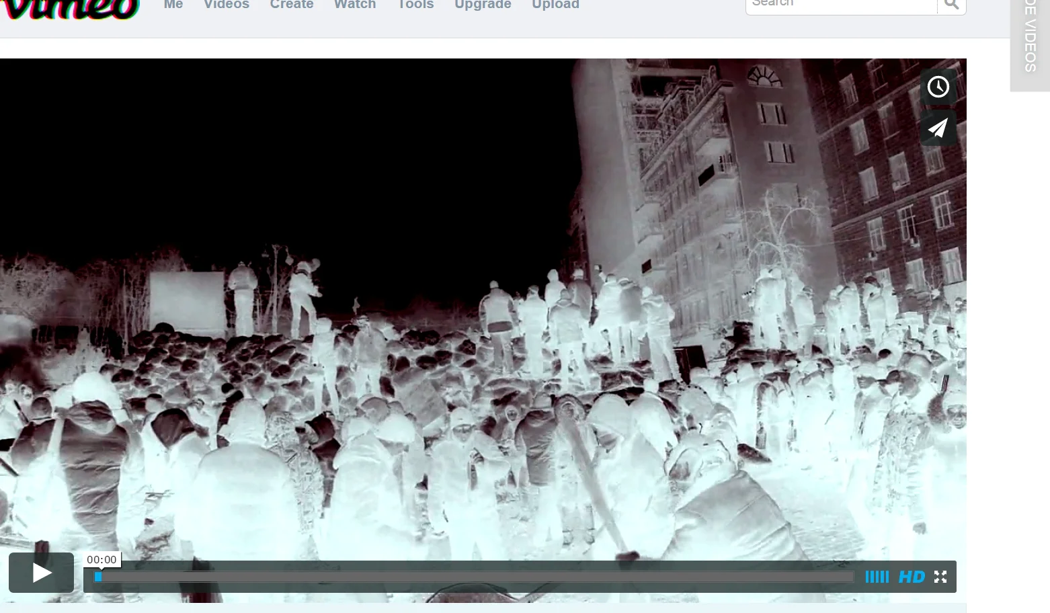1050x613 pixels.
Task: Open the Watch menu
Action: (355, 5)
